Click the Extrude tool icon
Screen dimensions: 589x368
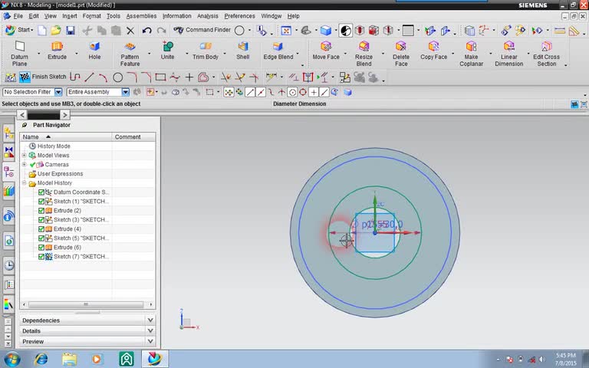pyautogui.click(x=57, y=48)
